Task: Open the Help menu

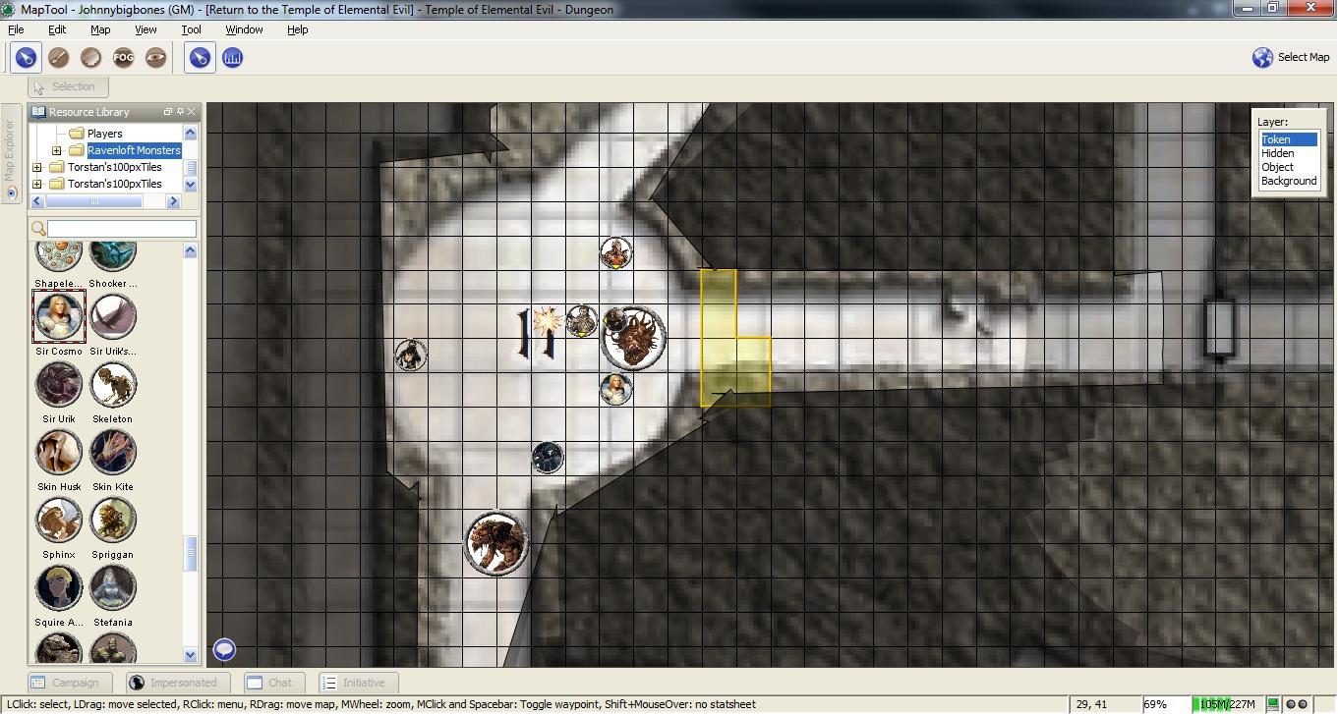Action: pos(298,29)
